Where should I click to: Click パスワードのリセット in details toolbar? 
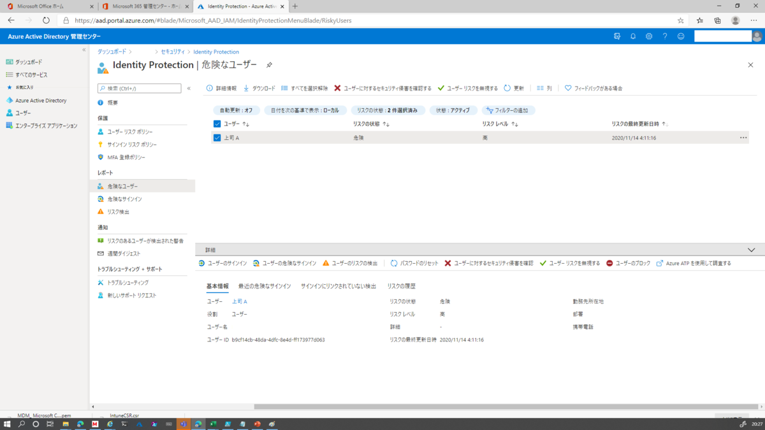pos(414,263)
